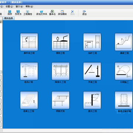Choose 另存为 save-as in toolbar
This screenshot has width=133, height=133.
pos(18,13)
